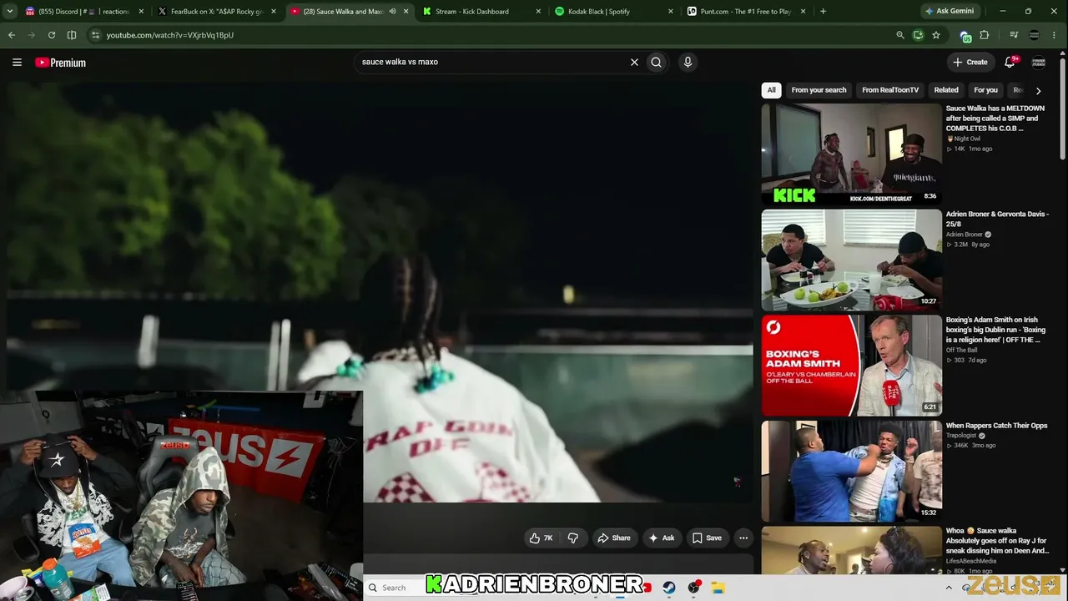Image resolution: width=1068 pixels, height=601 pixels.
Task: Open the Off The Ball channel link
Action: tap(961, 350)
